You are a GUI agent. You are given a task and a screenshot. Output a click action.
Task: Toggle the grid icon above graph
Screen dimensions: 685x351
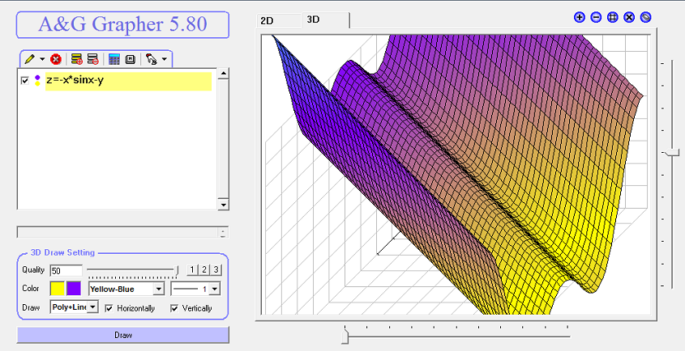point(613,17)
